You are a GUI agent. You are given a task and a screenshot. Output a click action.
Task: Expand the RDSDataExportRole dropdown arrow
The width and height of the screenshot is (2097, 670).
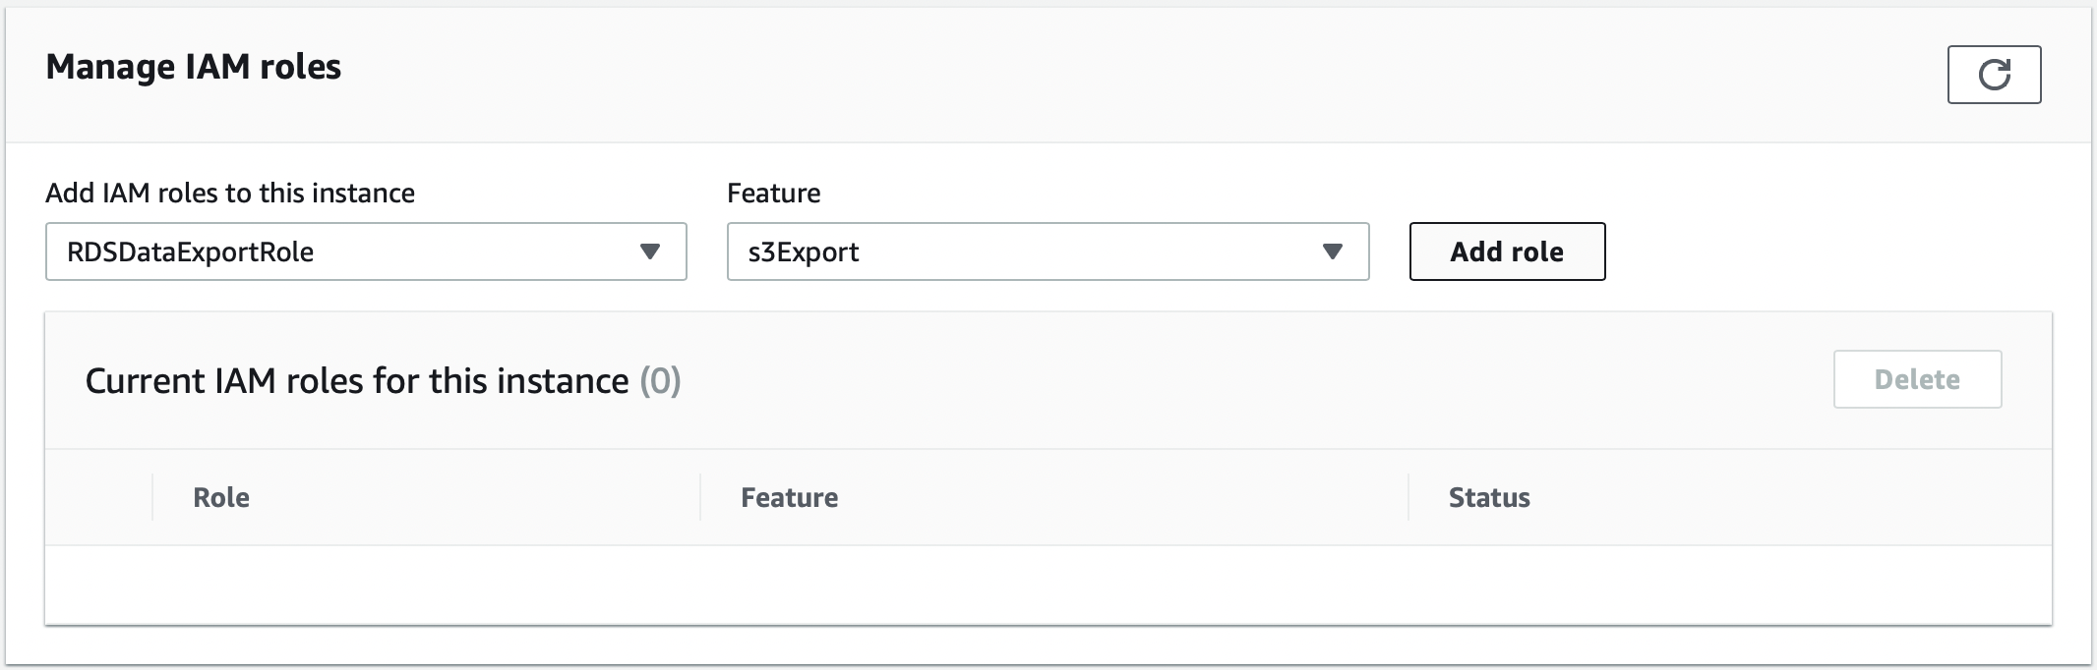649,251
